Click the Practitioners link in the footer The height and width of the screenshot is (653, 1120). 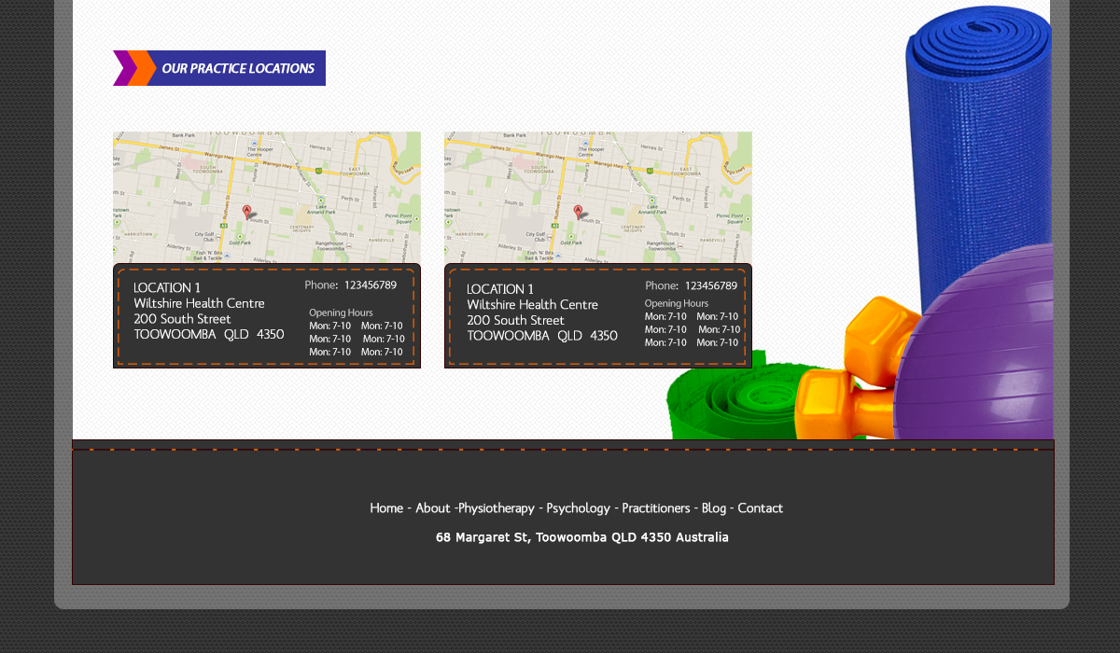pyautogui.click(x=656, y=507)
